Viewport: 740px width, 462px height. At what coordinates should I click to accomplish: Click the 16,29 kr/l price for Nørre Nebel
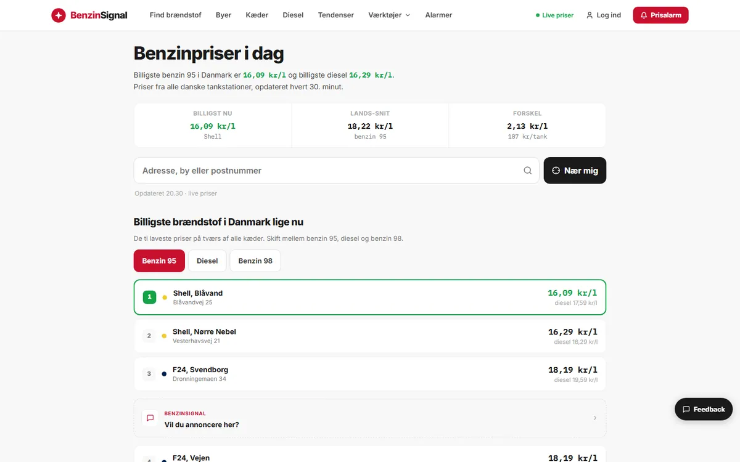[x=573, y=332]
